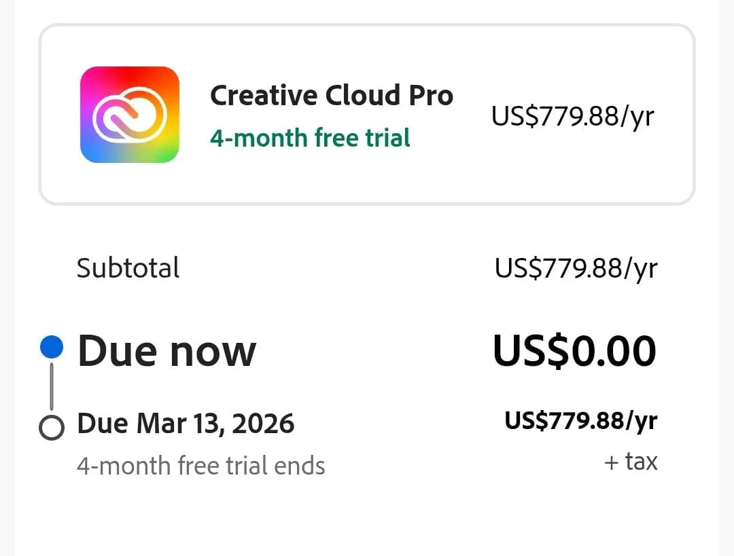Click the Creative Cloud rainbow app icon
Screen dimensions: 734x556
click(x=129, y=115)
